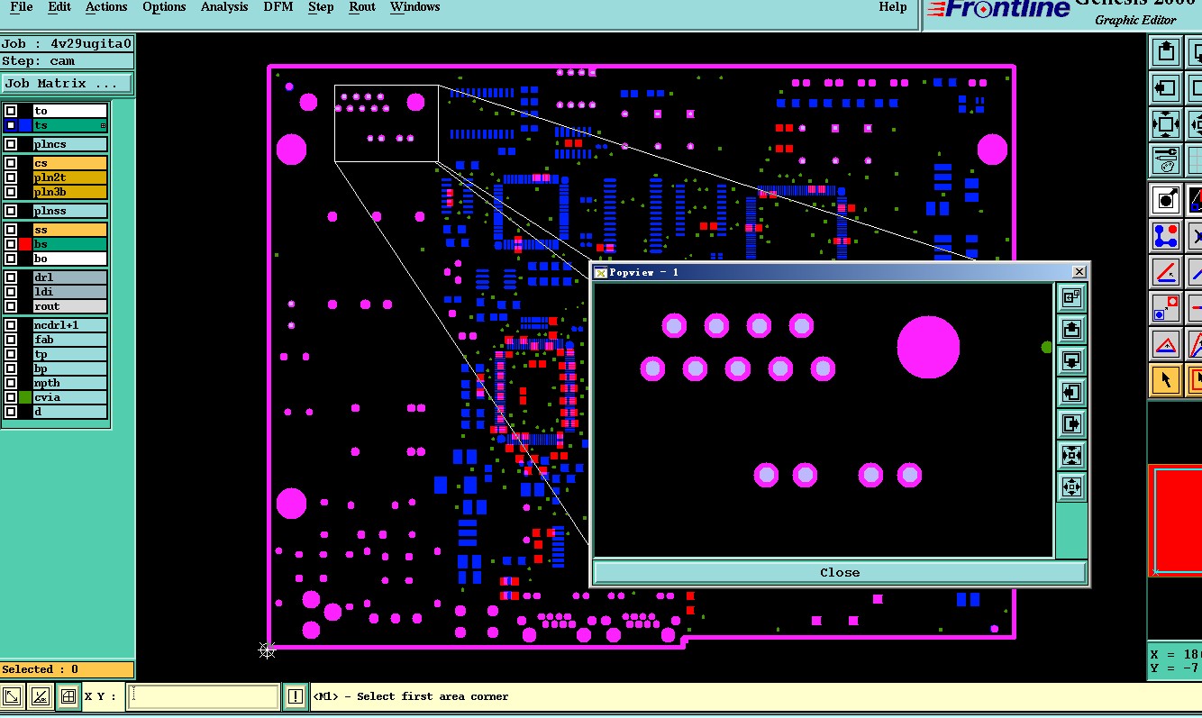The height and width of the screenshot is (718, 1202).
Task: Click the grid snap icon beside X Y
Action: 68,696
